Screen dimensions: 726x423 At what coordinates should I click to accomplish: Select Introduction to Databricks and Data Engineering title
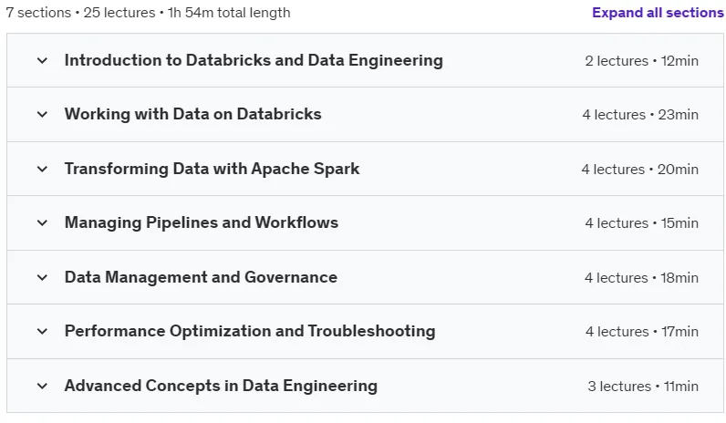click(254, 60)
